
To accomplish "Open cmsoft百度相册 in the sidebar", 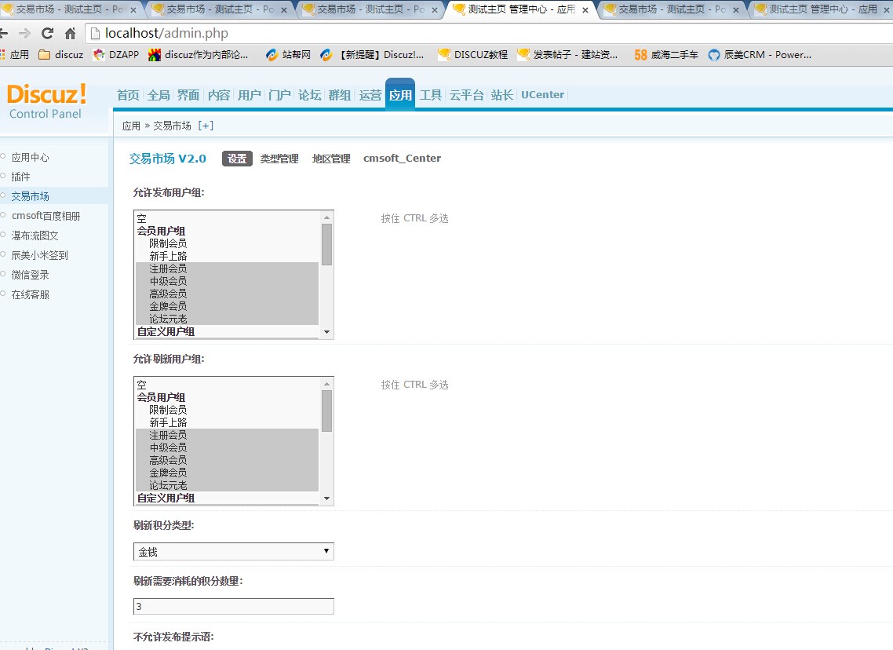I will 46,216.
